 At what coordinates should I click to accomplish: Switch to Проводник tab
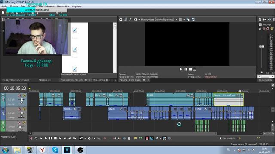click(45, 80)
